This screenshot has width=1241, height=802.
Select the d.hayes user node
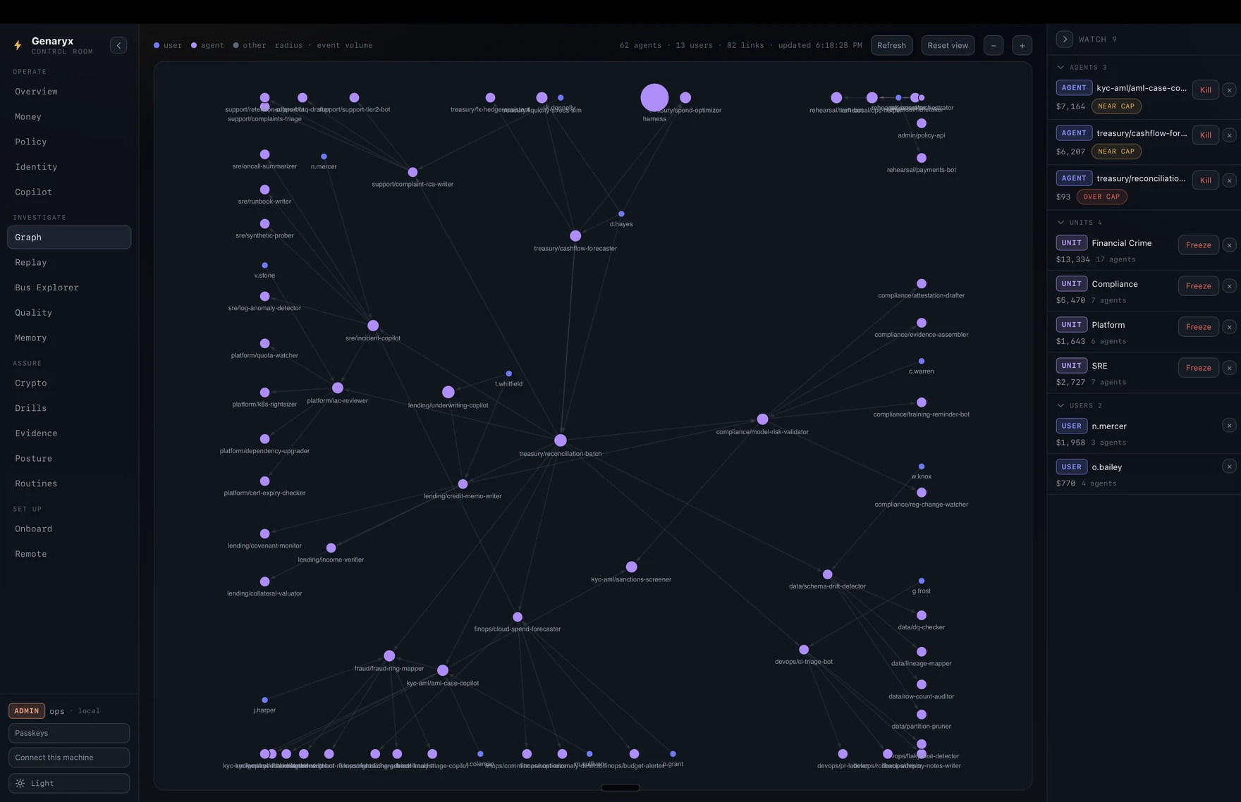point(621,214)
